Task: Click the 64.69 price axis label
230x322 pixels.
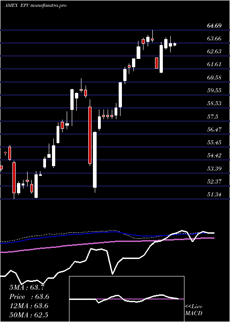Action: (x=214, y=26)
